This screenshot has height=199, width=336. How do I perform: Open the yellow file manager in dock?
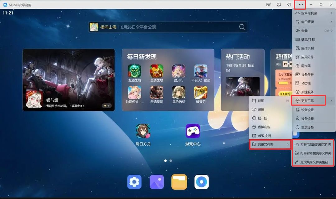coord(179,182)
